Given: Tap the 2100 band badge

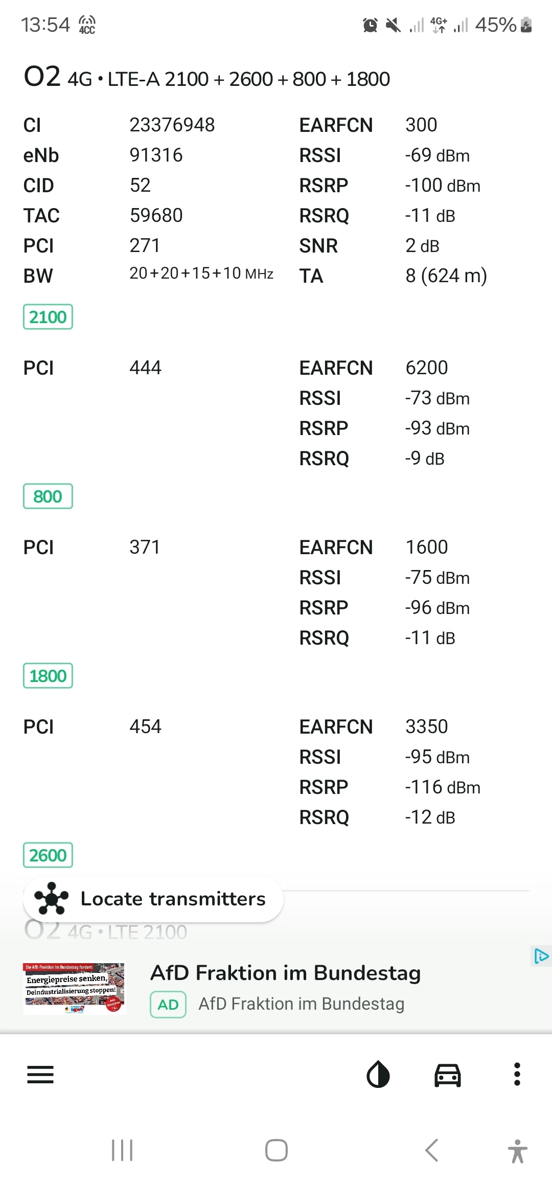Looking at the screenshot, I should click(48, 317).
